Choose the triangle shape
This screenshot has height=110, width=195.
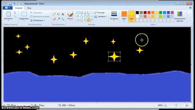pyautogui.click(x=85, y=13)
